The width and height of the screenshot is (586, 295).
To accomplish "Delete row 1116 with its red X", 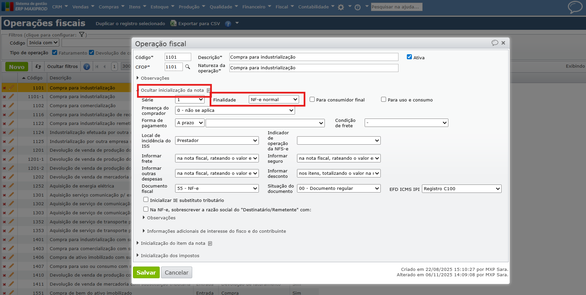I will (4, 115).
